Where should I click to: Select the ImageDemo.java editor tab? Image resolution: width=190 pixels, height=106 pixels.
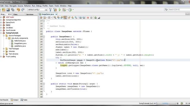coord(47,14)
